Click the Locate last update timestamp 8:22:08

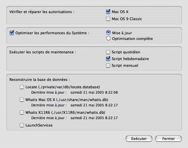[94, 92]
